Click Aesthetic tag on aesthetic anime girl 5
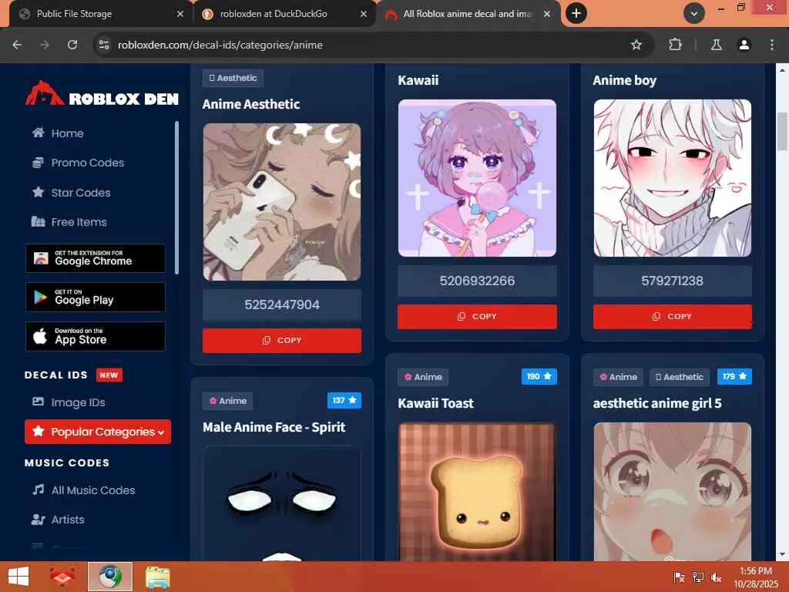The image size is (789, 592). click(680, 377)
